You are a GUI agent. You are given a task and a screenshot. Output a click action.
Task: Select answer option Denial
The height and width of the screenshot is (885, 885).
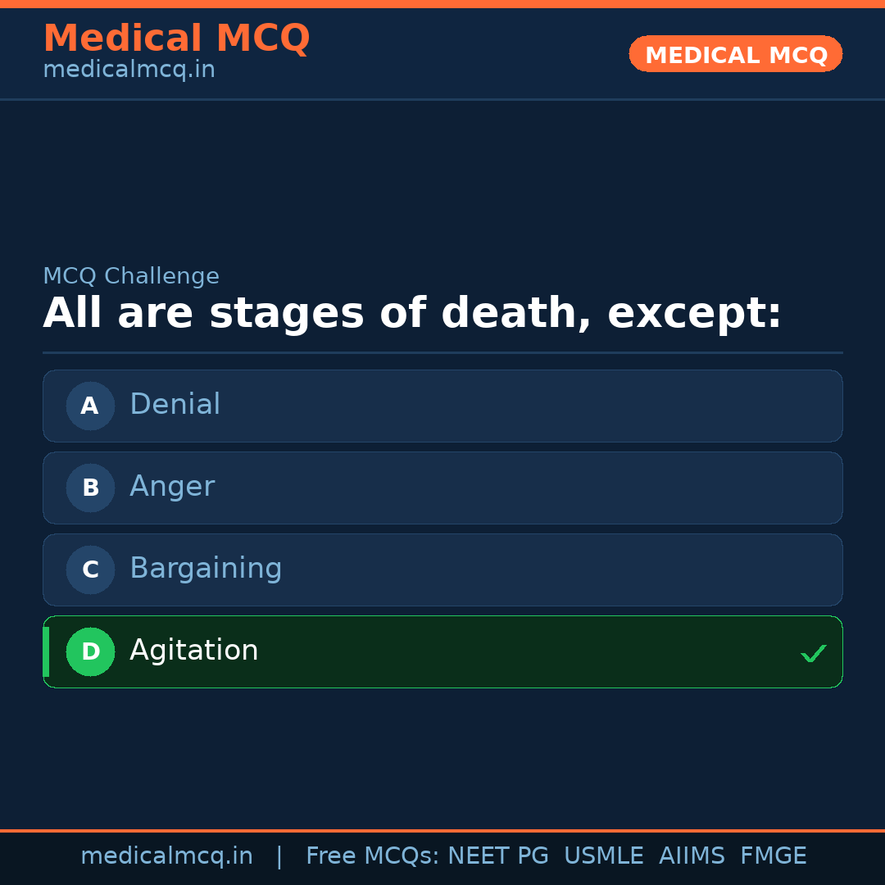click(442, 405)
